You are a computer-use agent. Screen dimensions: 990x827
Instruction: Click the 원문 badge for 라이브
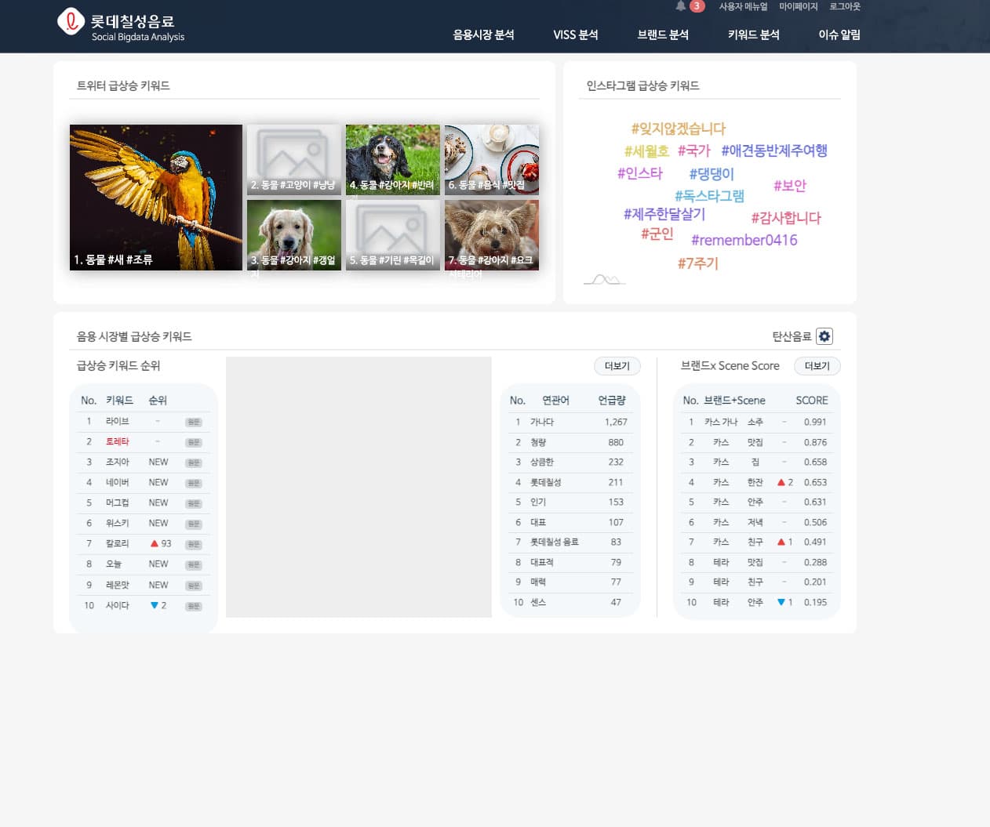193,423
